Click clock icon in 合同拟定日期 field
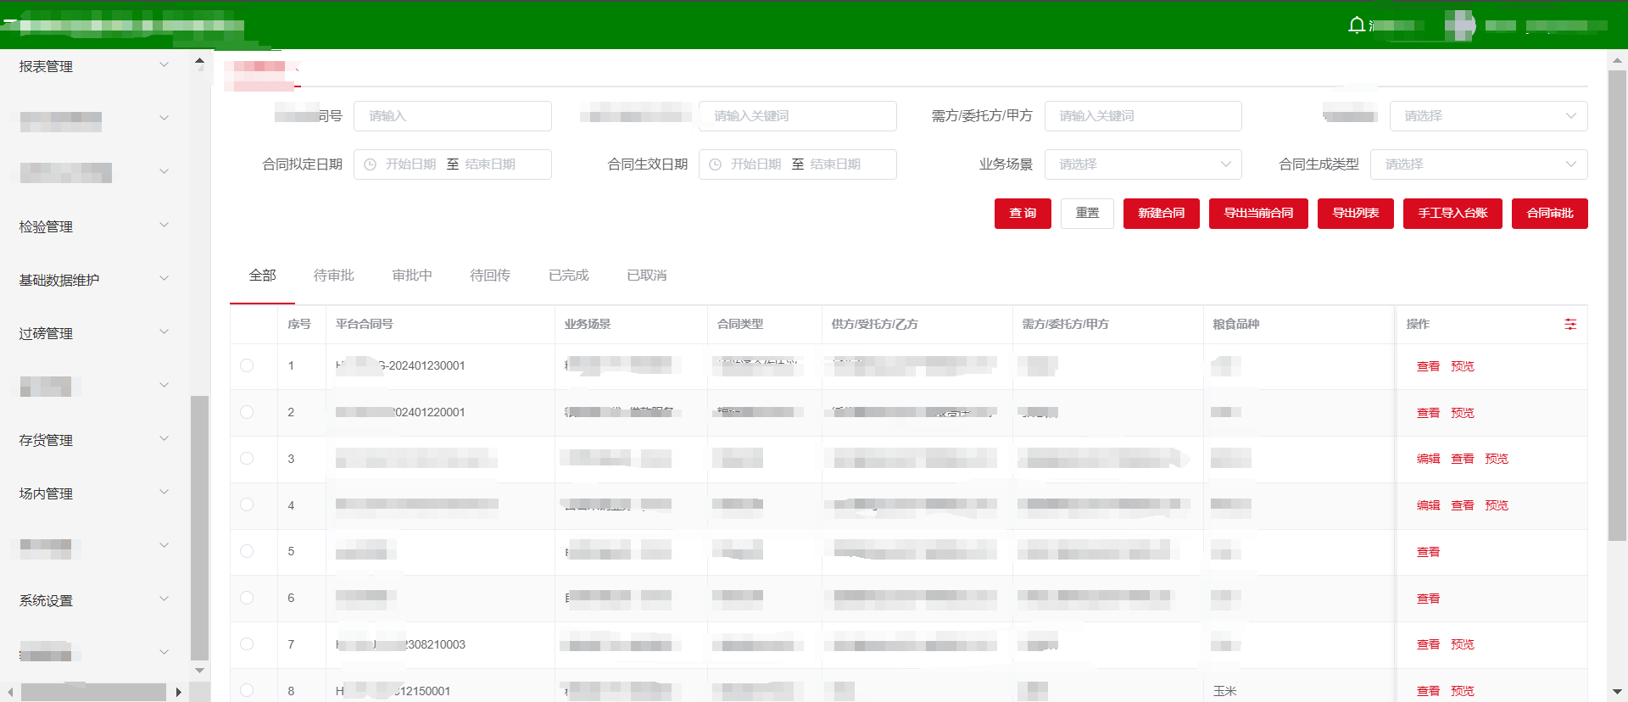This screenshot has width=1628, height=702. pos(371,164)
